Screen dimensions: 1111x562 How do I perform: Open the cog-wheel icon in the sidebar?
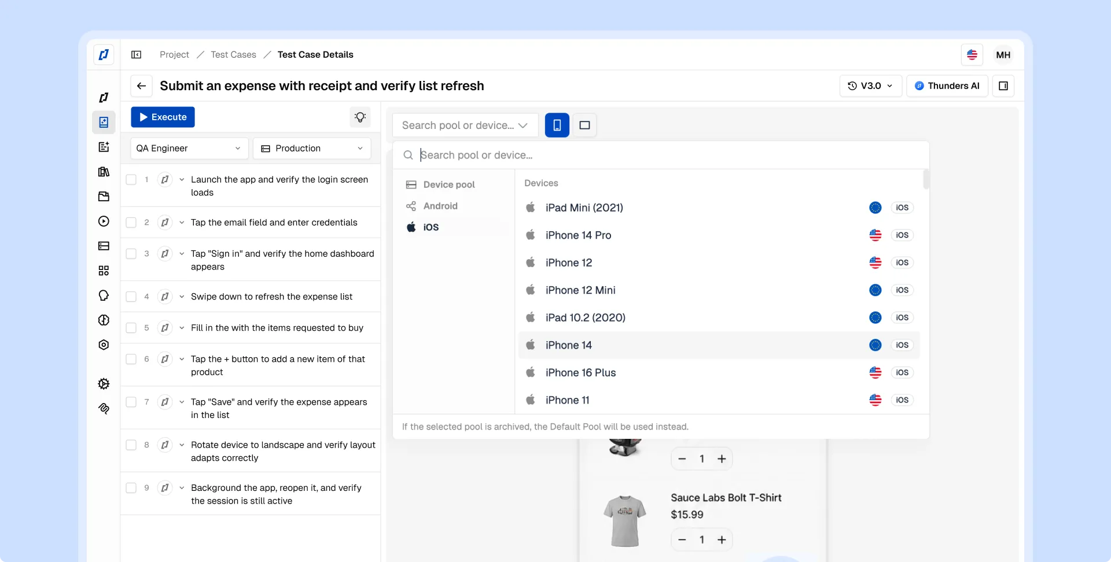104,384
